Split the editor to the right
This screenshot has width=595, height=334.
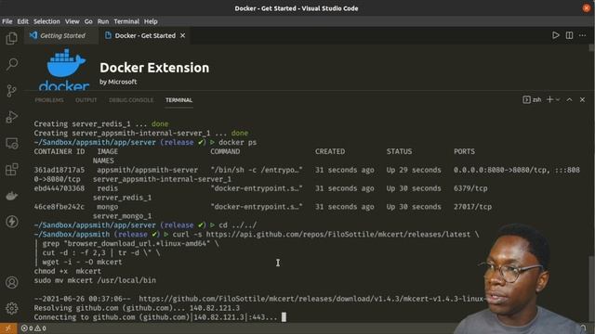coord(569,35)
